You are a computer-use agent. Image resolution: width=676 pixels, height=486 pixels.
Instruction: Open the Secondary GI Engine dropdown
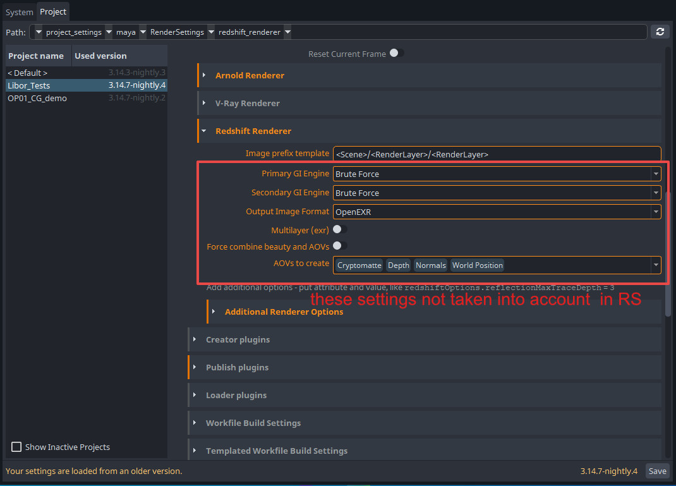click(497, 193)
